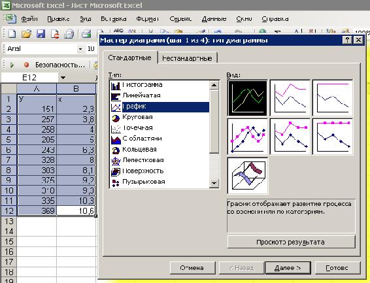Viewport: 370px width, 283px height.
Task: Select Точечная chart type
Action: coord(160,128)
